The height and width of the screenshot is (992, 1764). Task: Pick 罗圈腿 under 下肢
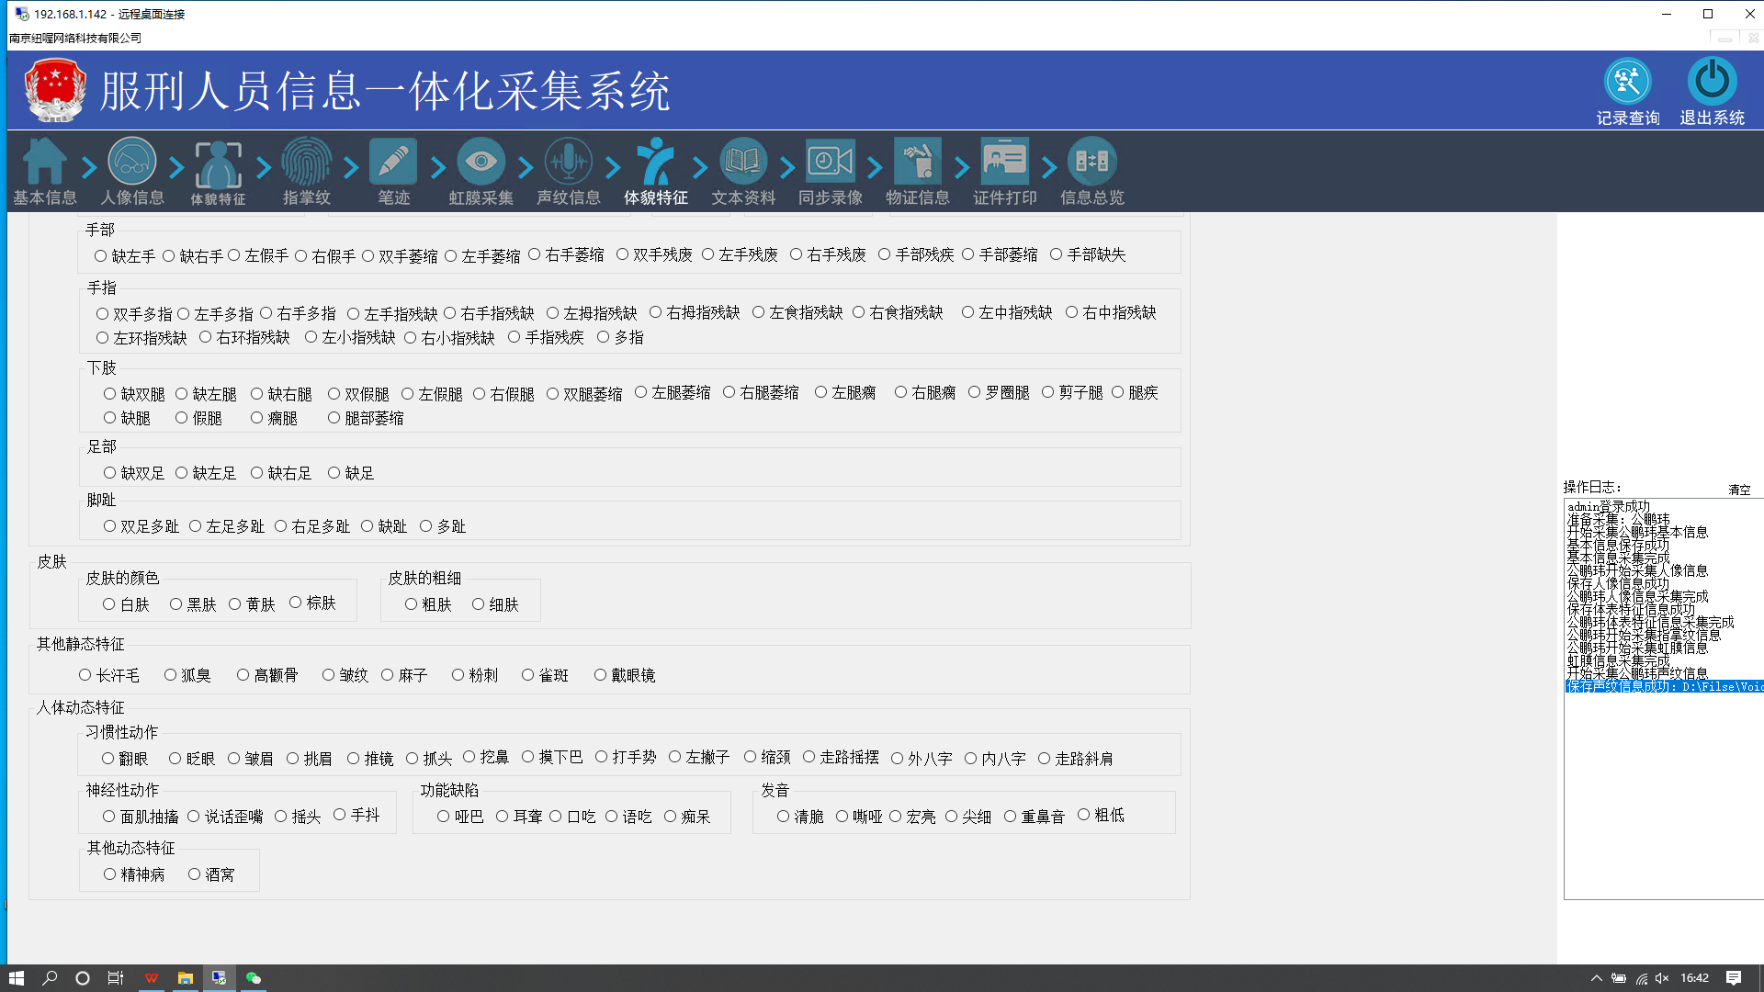(974, 393)
